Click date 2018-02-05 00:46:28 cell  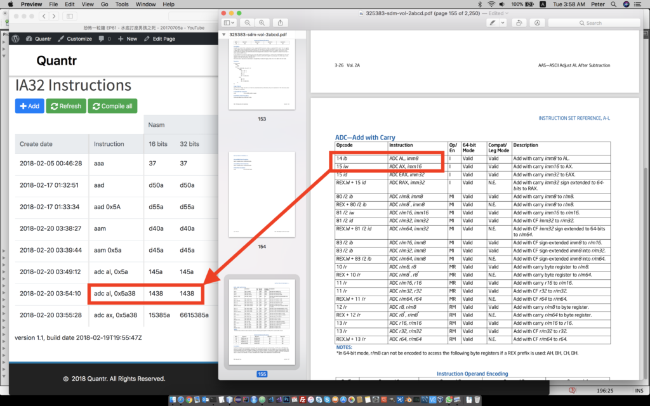point(51,163)
